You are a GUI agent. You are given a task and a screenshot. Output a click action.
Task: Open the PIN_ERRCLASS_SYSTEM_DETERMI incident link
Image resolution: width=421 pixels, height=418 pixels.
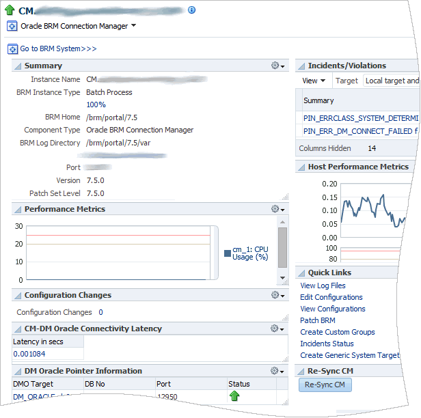click(361, 118)
